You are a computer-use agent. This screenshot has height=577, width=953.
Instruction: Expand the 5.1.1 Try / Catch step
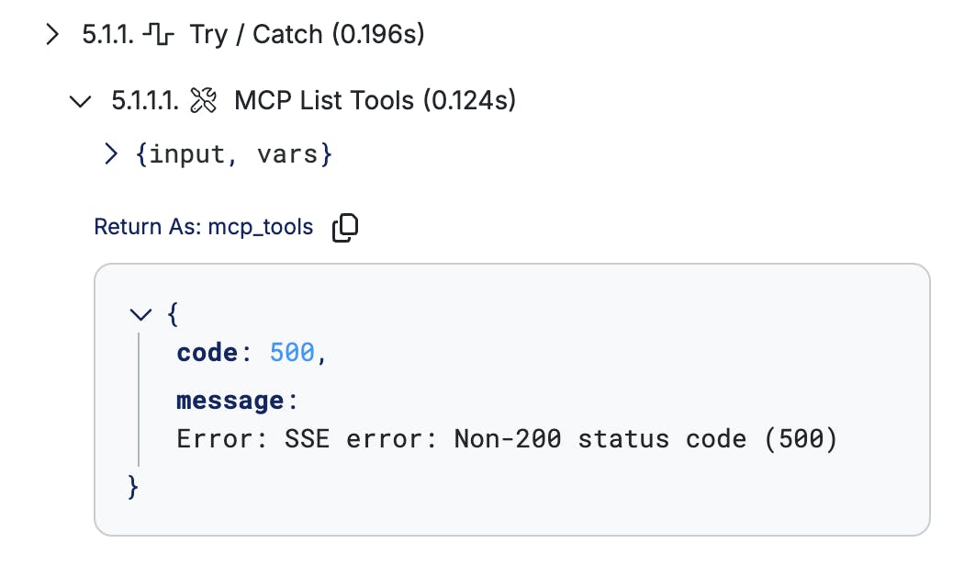(x=53, y=35)
